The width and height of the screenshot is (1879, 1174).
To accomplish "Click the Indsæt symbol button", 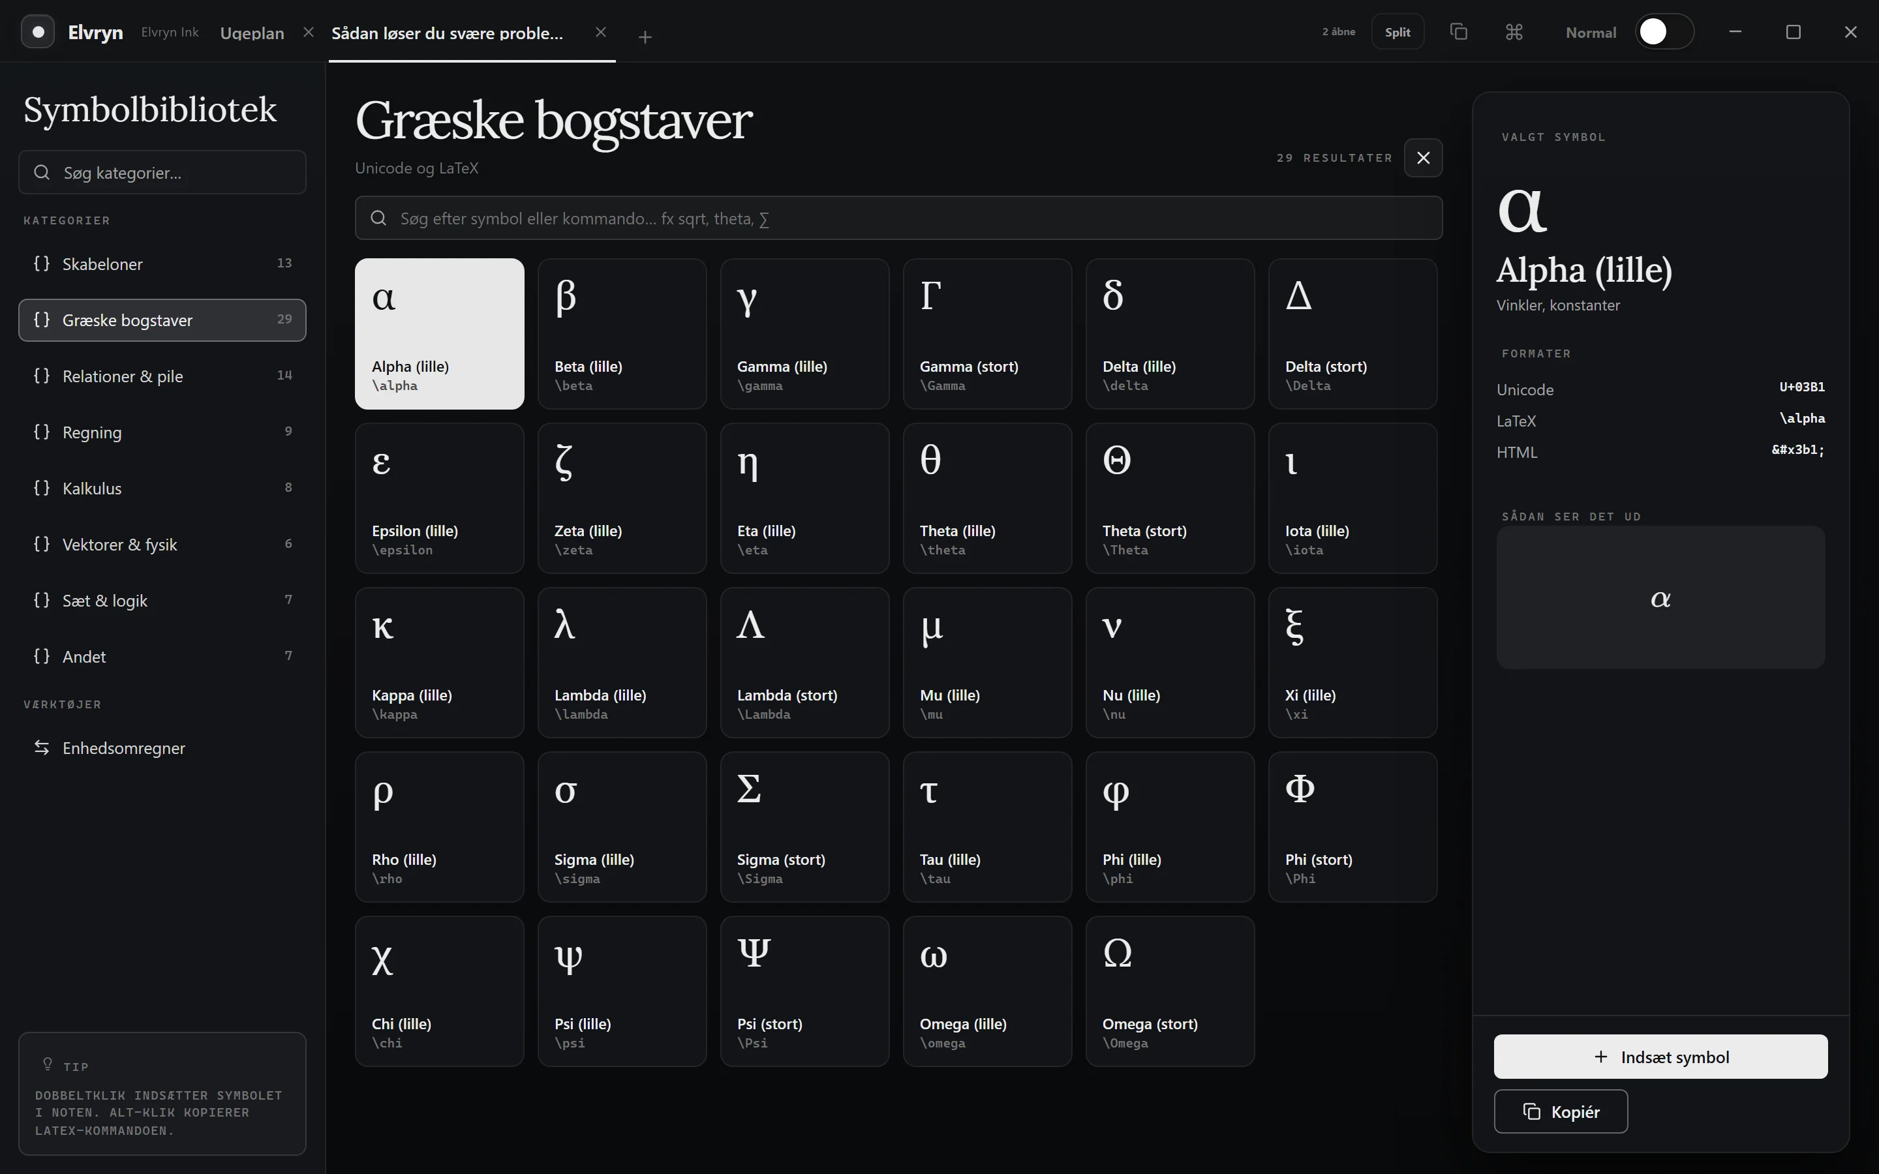I will click(1660, 1056).
